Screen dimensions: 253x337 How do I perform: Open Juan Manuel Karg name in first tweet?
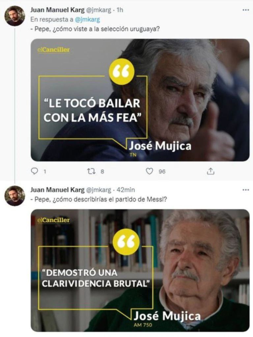(x=57, y=10)
